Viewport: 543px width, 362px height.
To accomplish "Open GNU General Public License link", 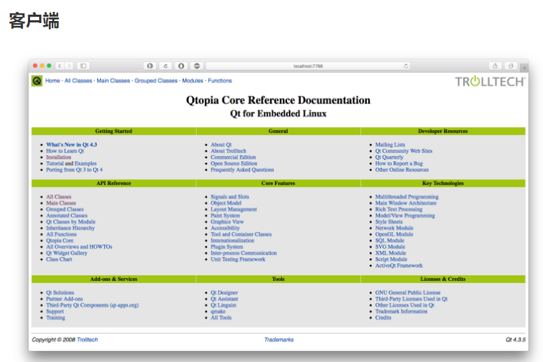I will (x=408, y=293).
